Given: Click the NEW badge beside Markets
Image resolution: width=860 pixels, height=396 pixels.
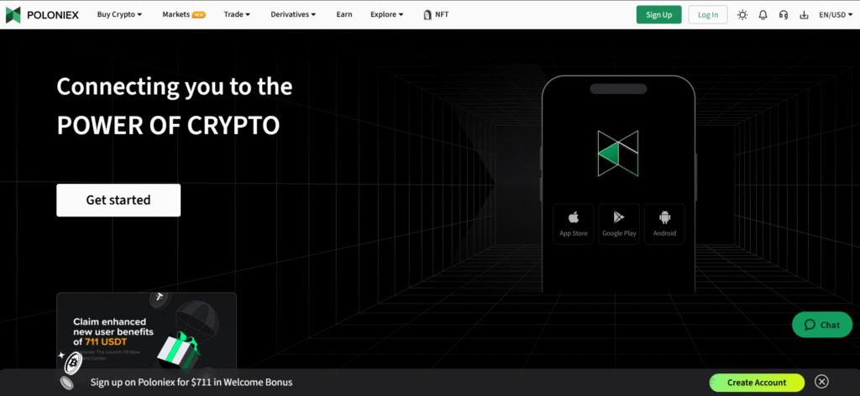Looking at the screenshot, I should click(198, 15).
